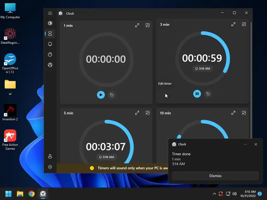Viewport: 267px width, 200px height.
Task: Click the 5 min timer title
Action: pos(69,113)
